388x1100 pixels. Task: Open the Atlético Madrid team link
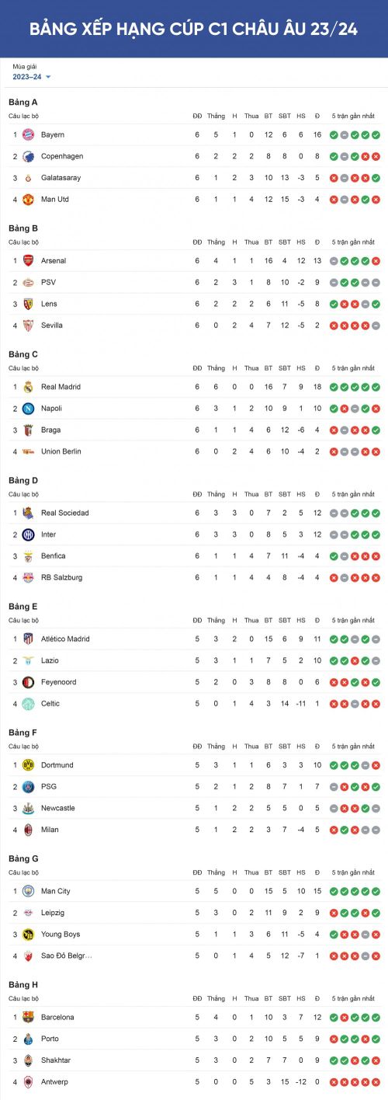point(65,639)
